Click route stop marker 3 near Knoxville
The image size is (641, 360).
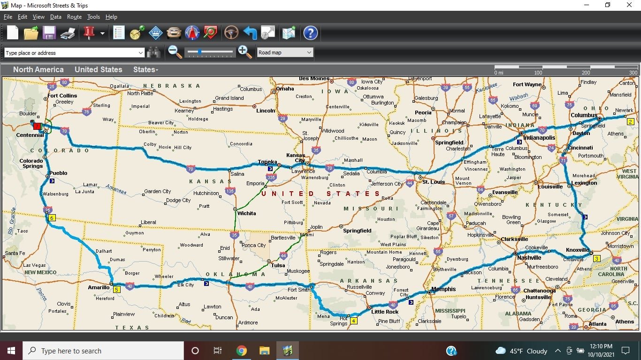[x=597, y=258]
